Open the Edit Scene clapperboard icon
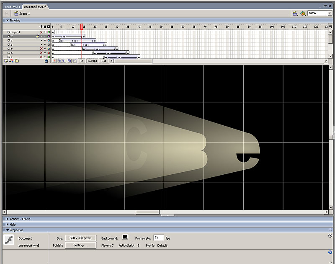This screenshot has height=264, width=335. pyautogui.click(x=295, y=13)
